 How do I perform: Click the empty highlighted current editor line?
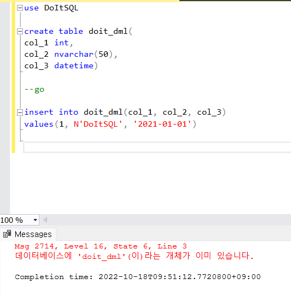pyautogui.click(x=157, y=147)
